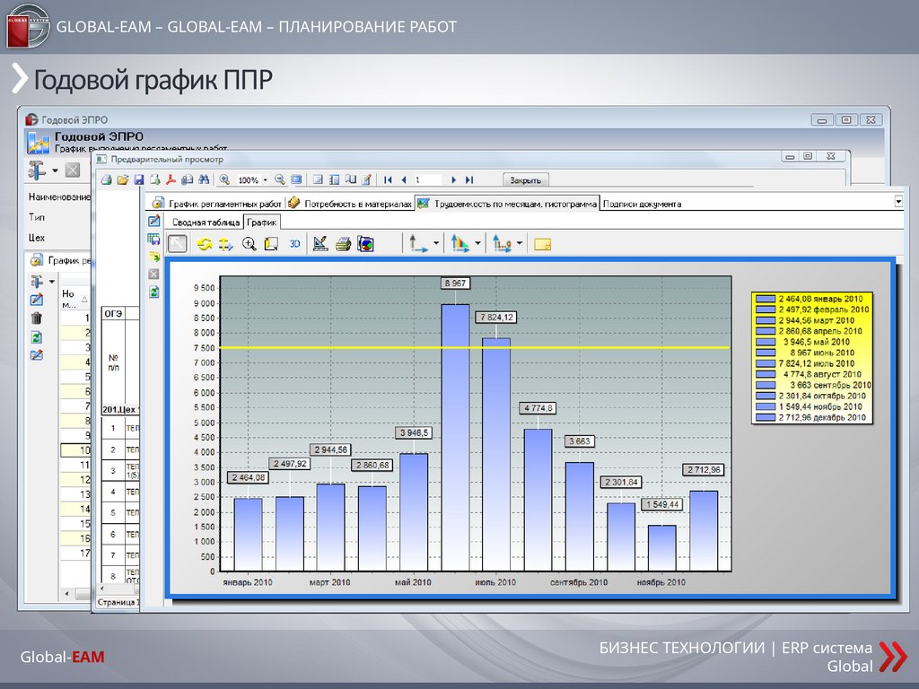
Task: Click the Закрыть button in preview
Action: click(525, 179)
